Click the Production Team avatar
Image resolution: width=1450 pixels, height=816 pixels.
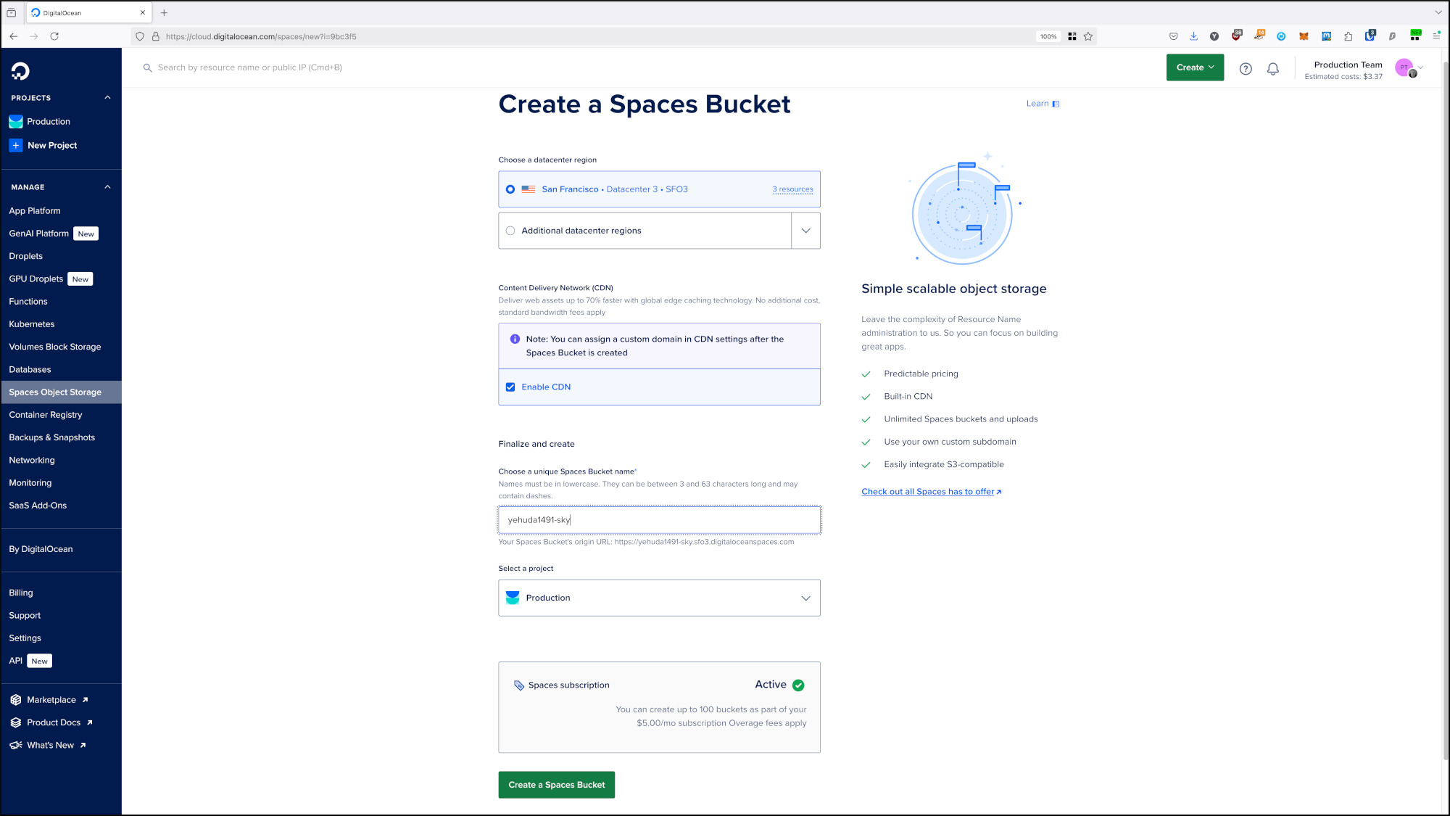point(1404,67)
